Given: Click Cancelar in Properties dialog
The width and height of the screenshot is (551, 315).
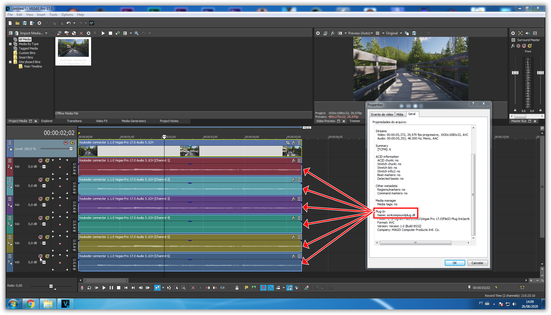Looking at the screenshot, I should click(477, 263).
